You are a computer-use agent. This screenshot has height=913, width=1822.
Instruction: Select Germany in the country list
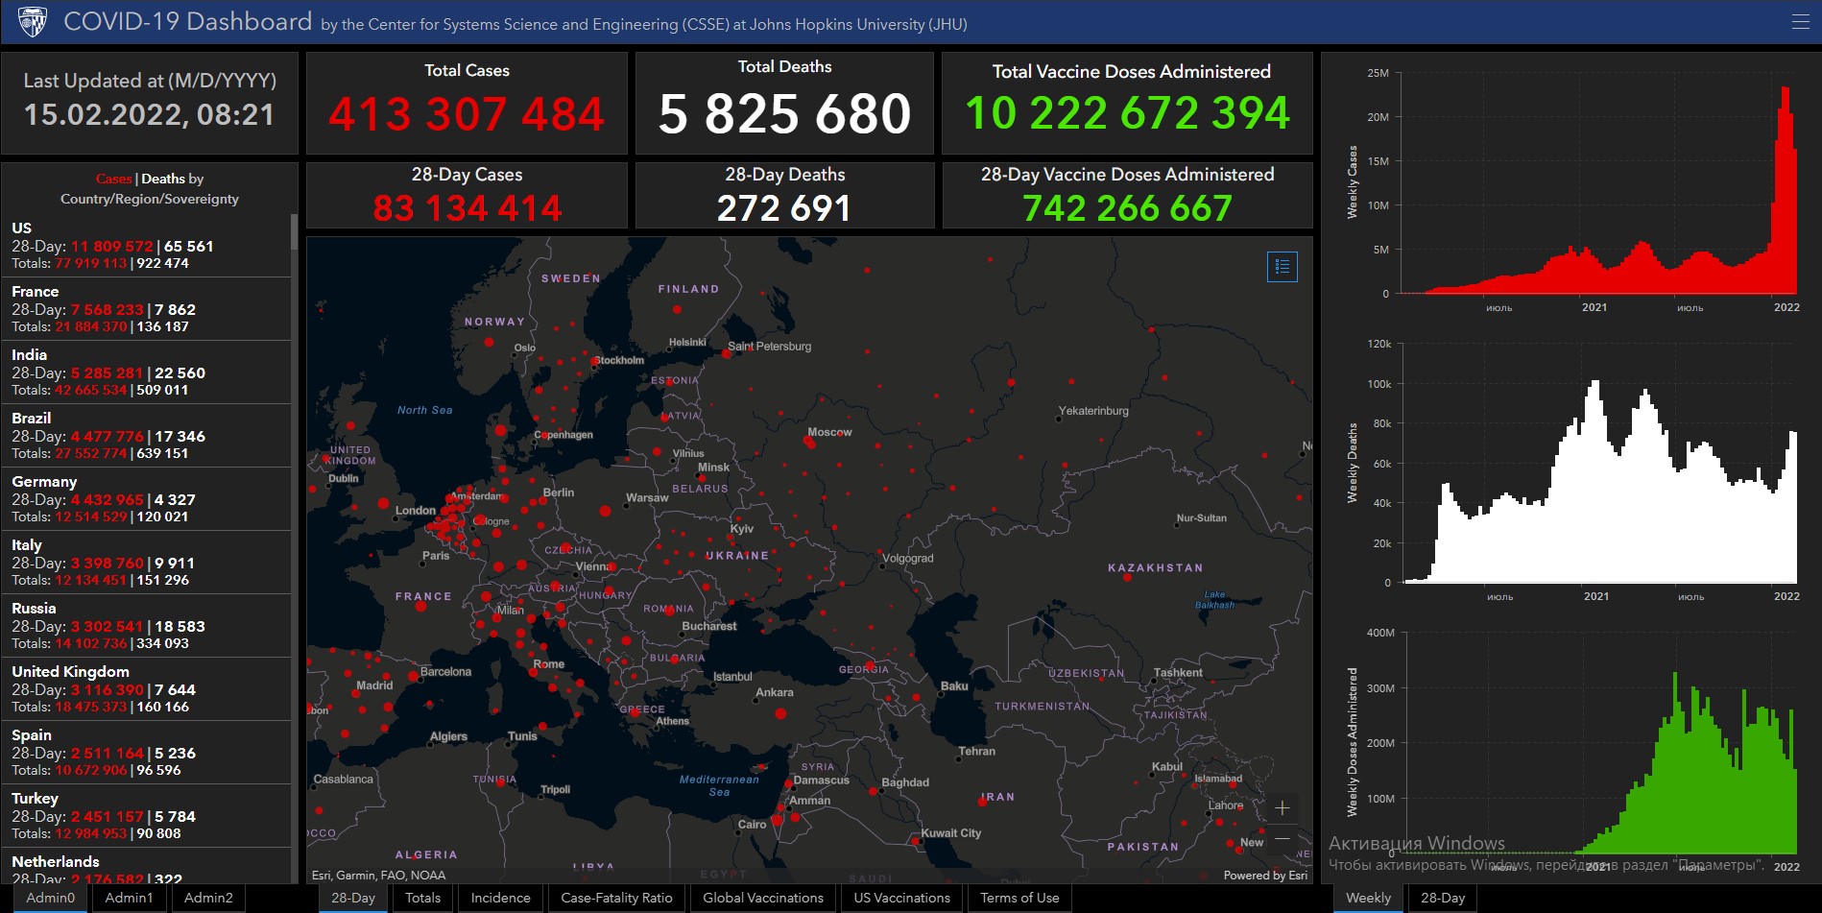tap(44, 482)
